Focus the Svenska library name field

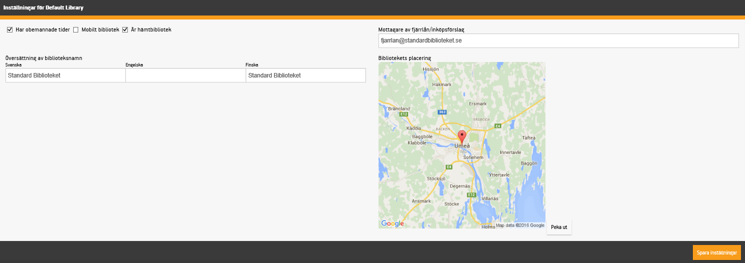point(65,75)
